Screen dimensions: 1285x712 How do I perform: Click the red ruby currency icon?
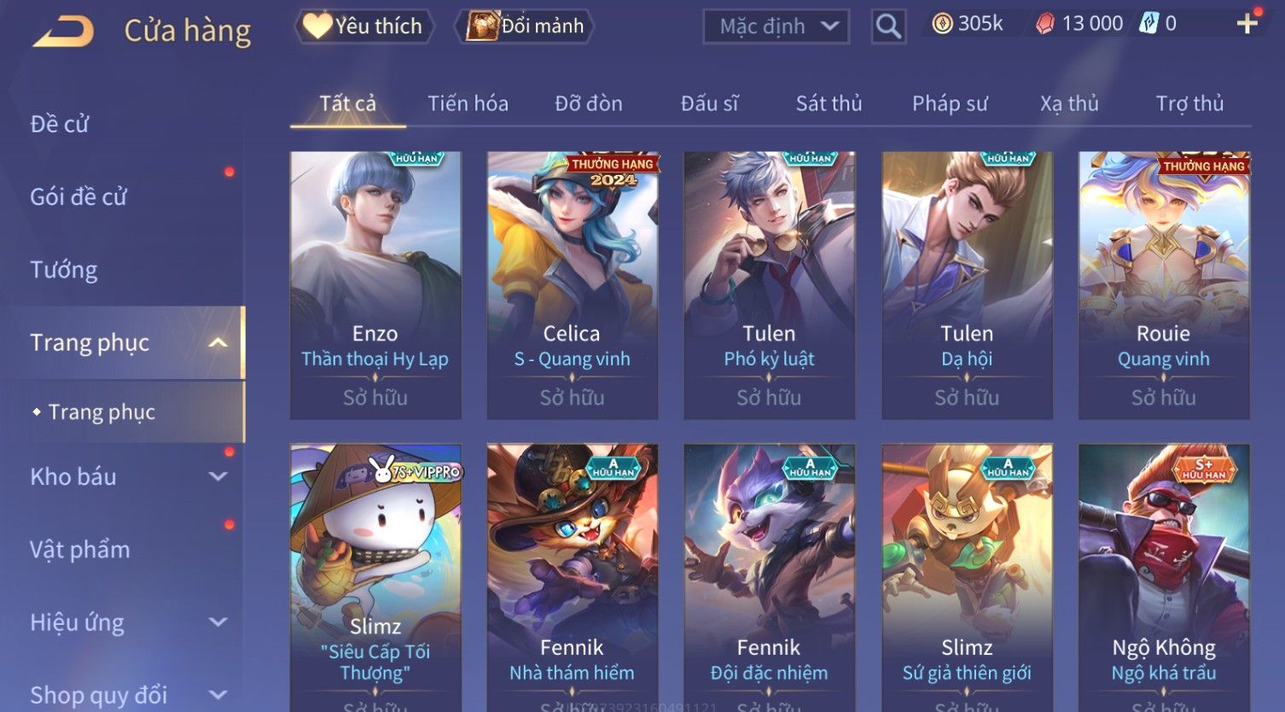1044,24
